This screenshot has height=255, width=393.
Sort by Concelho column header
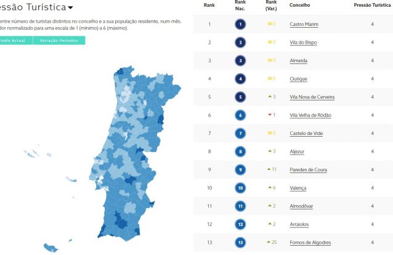click(300, 5)
